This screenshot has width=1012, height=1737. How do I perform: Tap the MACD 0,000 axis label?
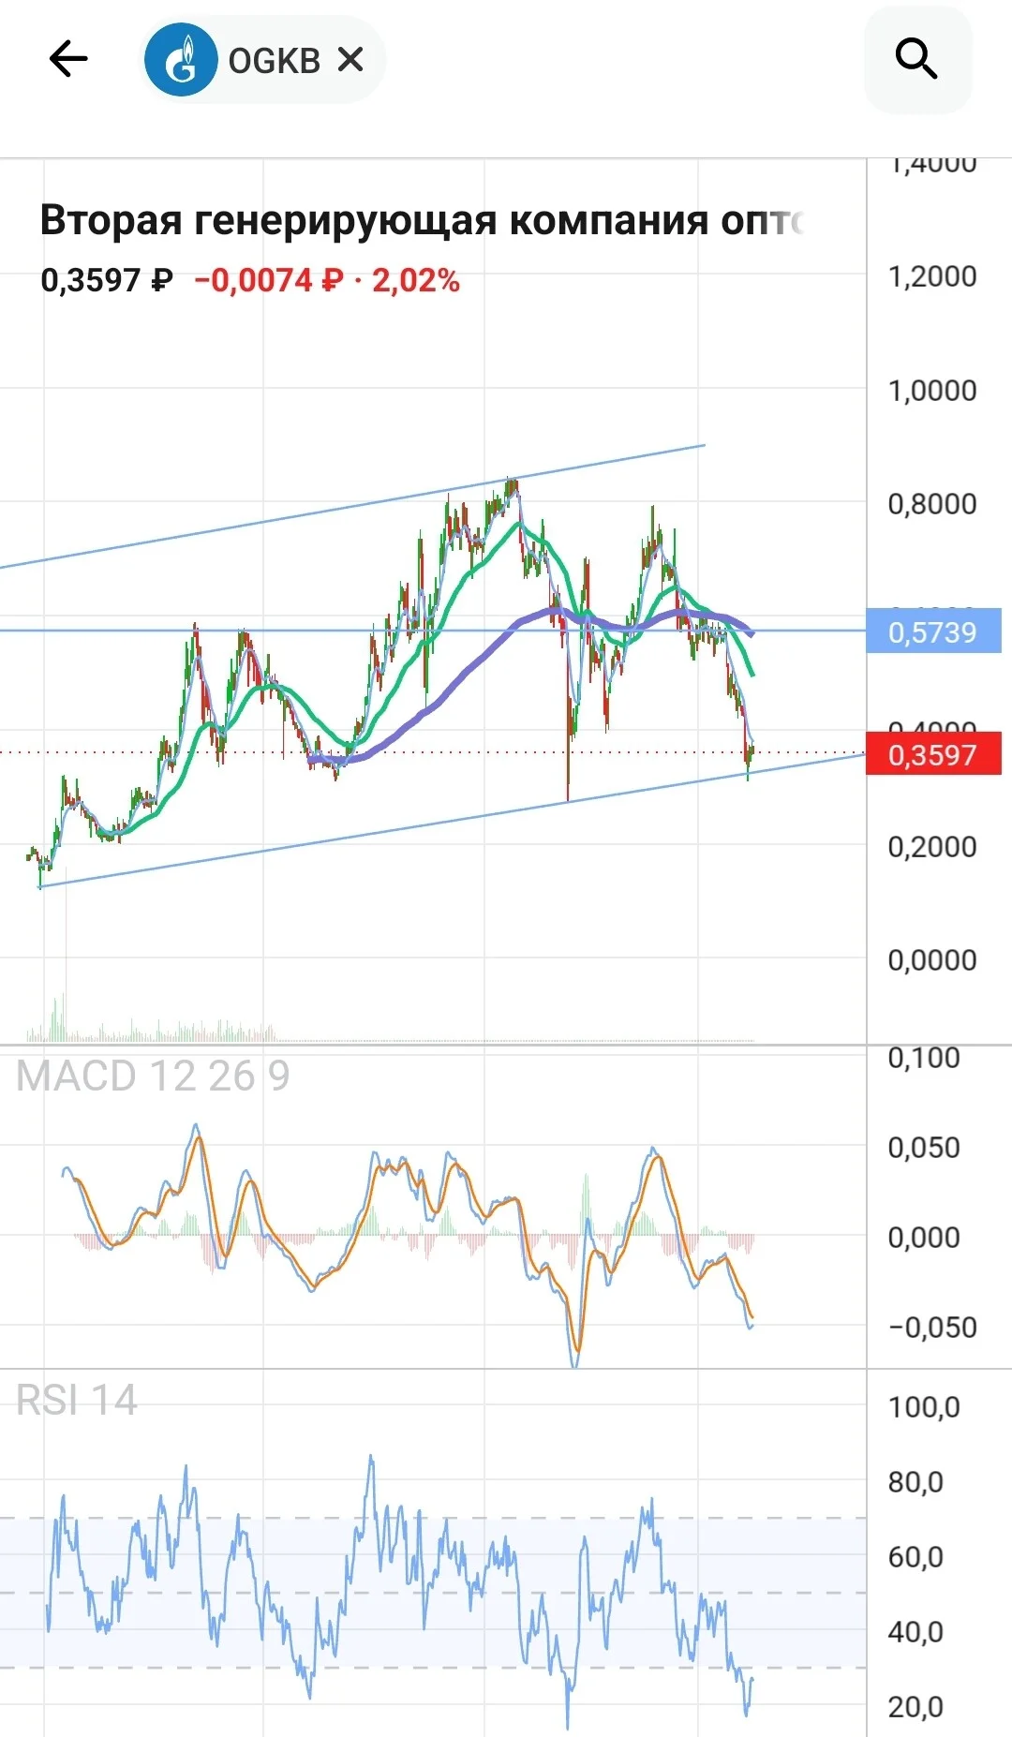click(924, 1238)
